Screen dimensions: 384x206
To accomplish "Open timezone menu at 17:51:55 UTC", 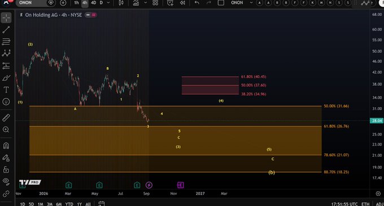I will coord(344,204).
